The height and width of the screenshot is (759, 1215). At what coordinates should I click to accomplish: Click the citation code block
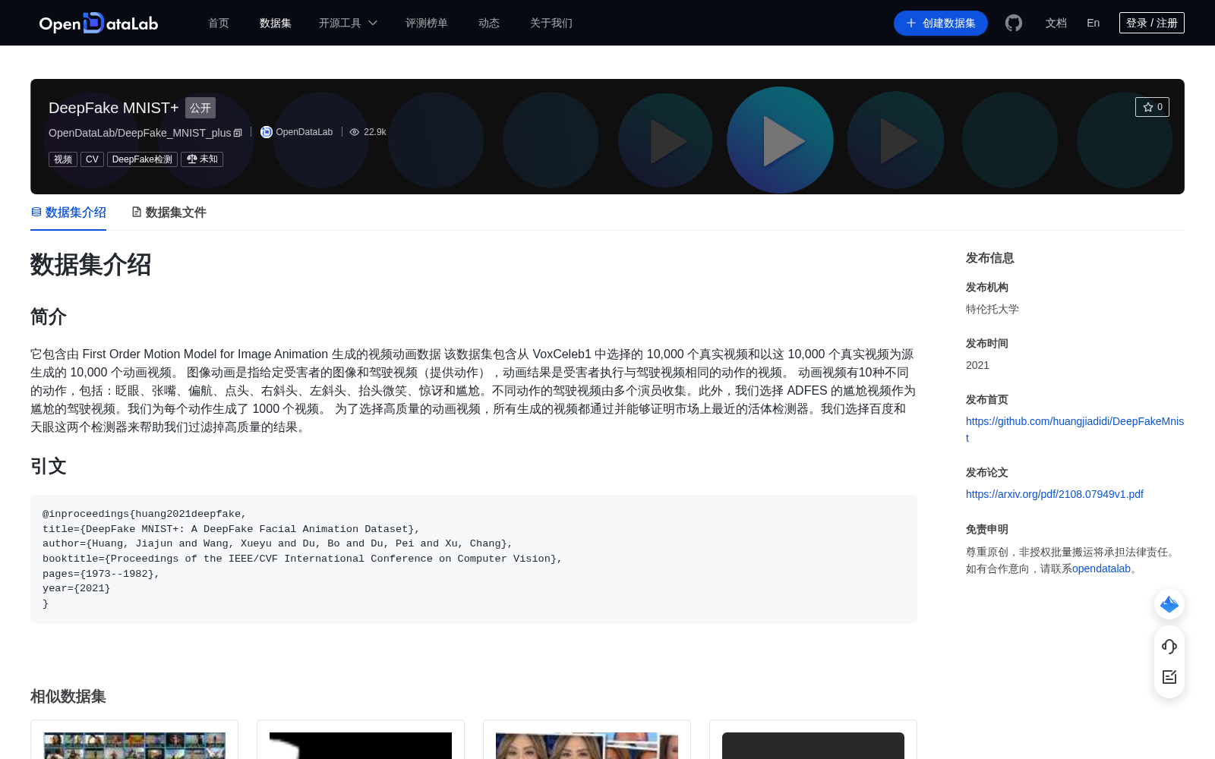(x=474, y=559)
